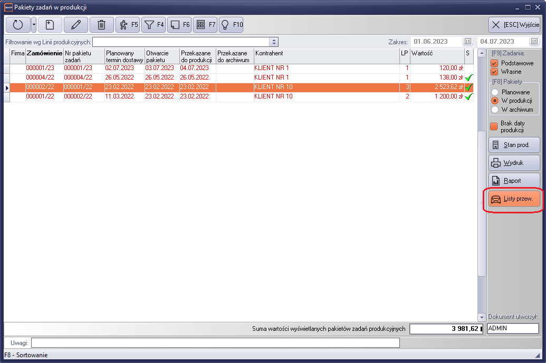546x363 pixels.
Task: Uncheck the Własne tasks checkbox
Action: point(494,72)
